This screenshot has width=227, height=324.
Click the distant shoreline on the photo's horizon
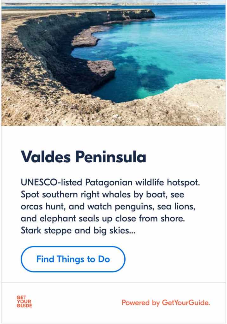tap(127, 4)
